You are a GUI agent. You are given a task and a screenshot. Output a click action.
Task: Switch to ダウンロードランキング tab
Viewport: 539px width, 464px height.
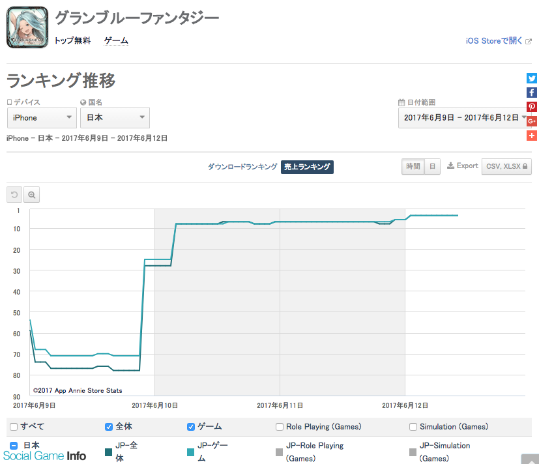coord(242,167)
